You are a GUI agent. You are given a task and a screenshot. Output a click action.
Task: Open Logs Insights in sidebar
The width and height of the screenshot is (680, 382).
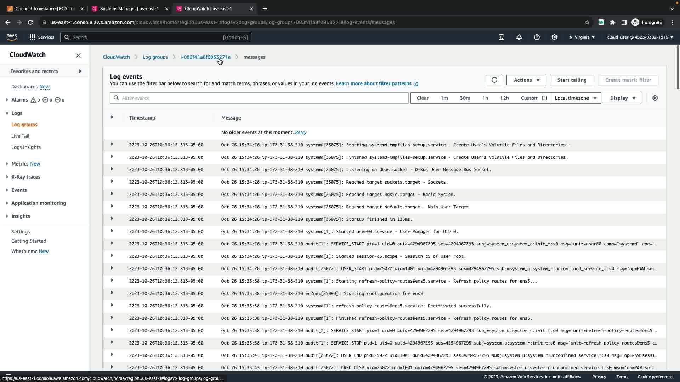26,147
